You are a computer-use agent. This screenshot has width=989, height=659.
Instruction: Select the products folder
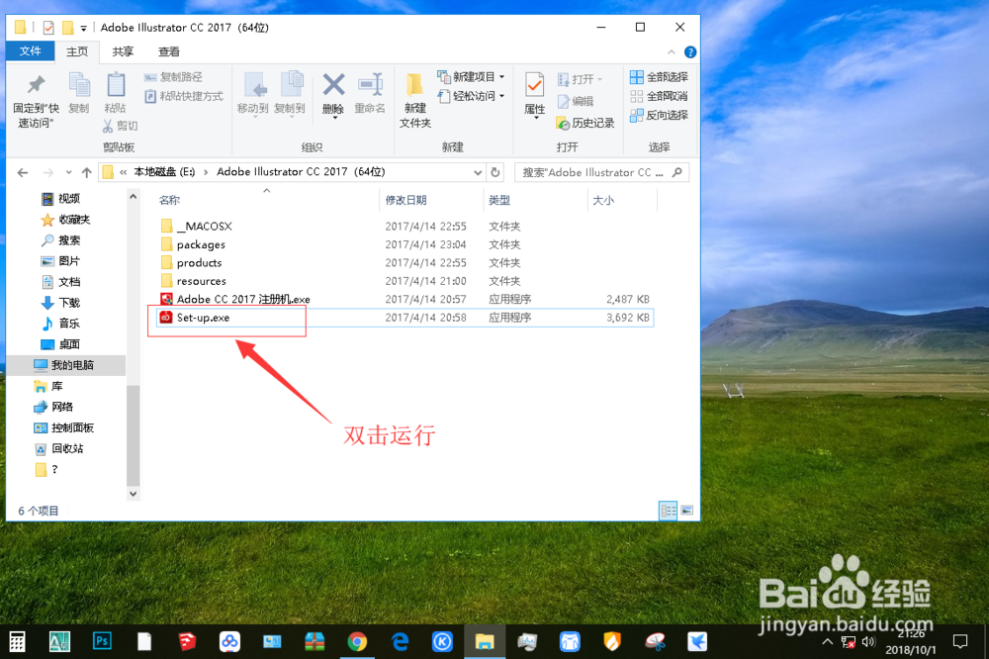192,262
